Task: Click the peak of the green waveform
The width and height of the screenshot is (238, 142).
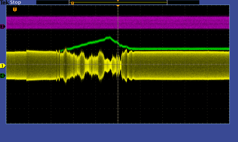Action: point(109,38)
